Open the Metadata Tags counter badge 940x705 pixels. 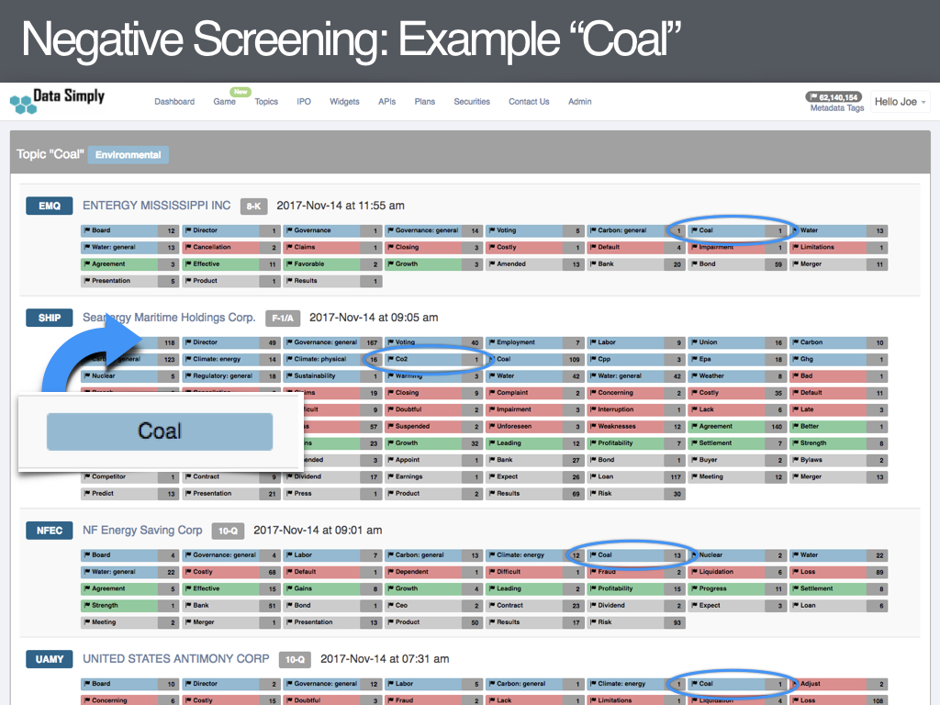click(834, 97)
